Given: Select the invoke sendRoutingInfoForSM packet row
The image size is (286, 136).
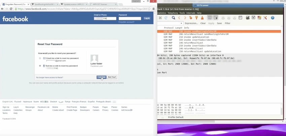Looking at the screenshot, I should 219,31.
